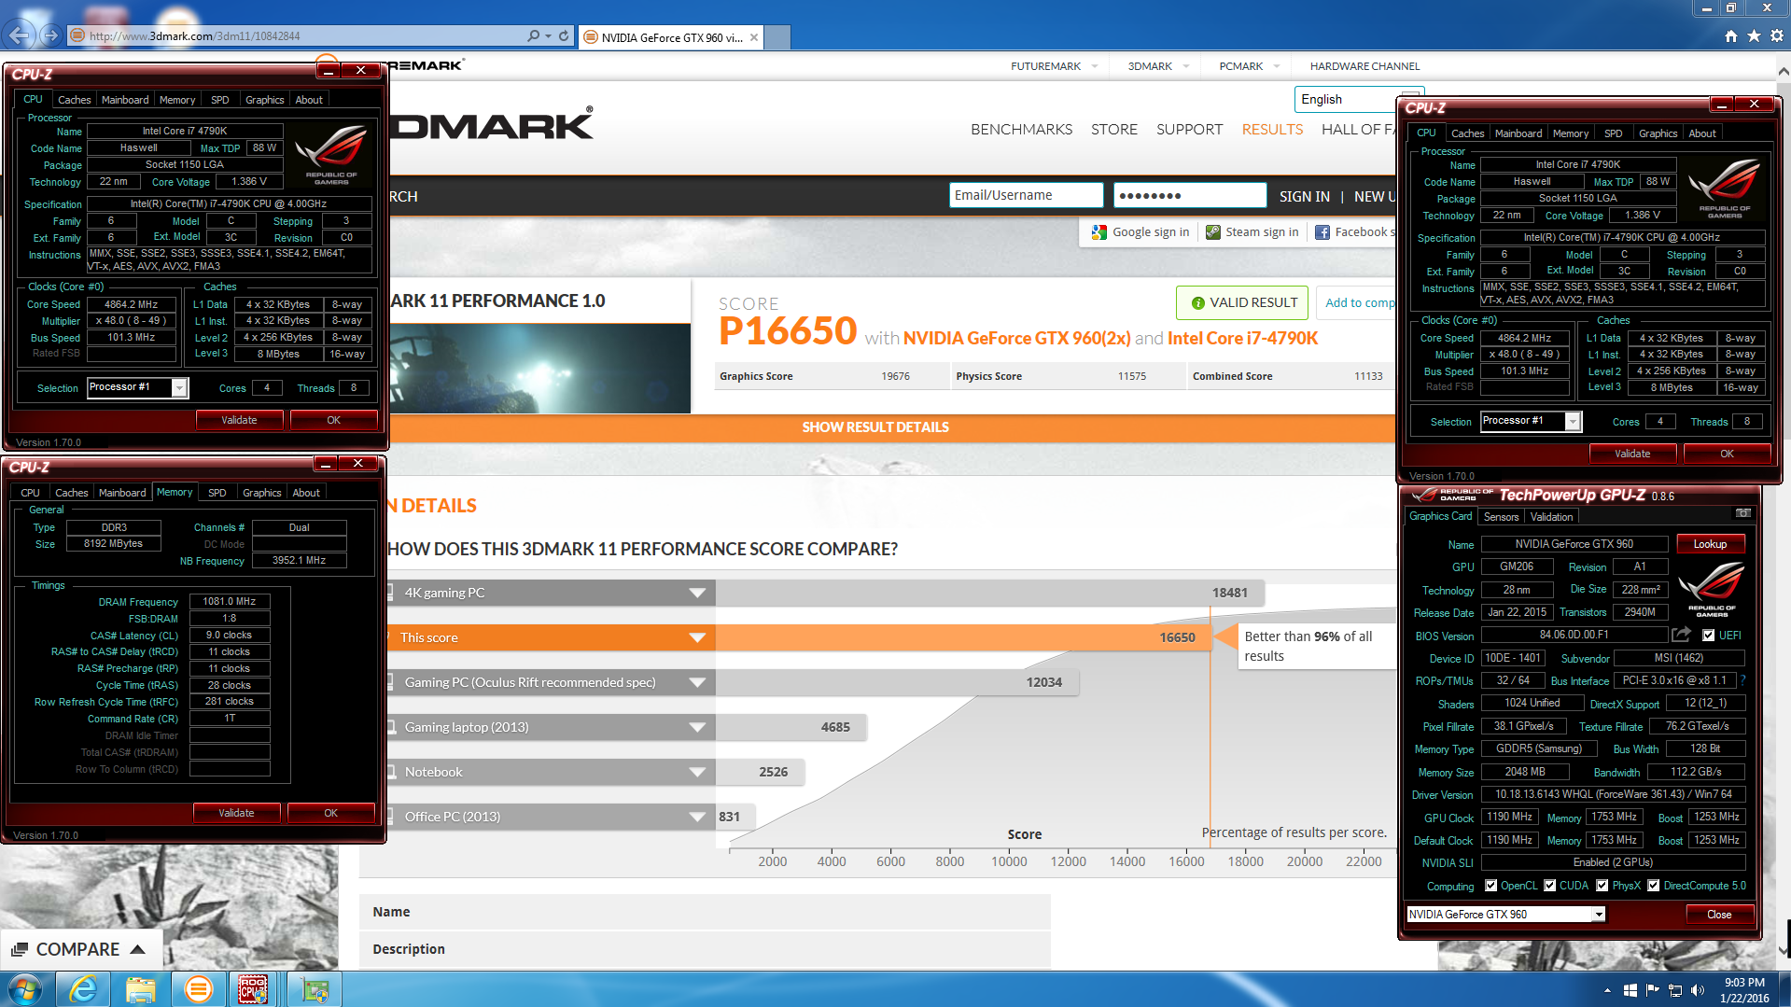Toggle the CUDA checkbox
1791x1007 pixels.
point(1550,886)
